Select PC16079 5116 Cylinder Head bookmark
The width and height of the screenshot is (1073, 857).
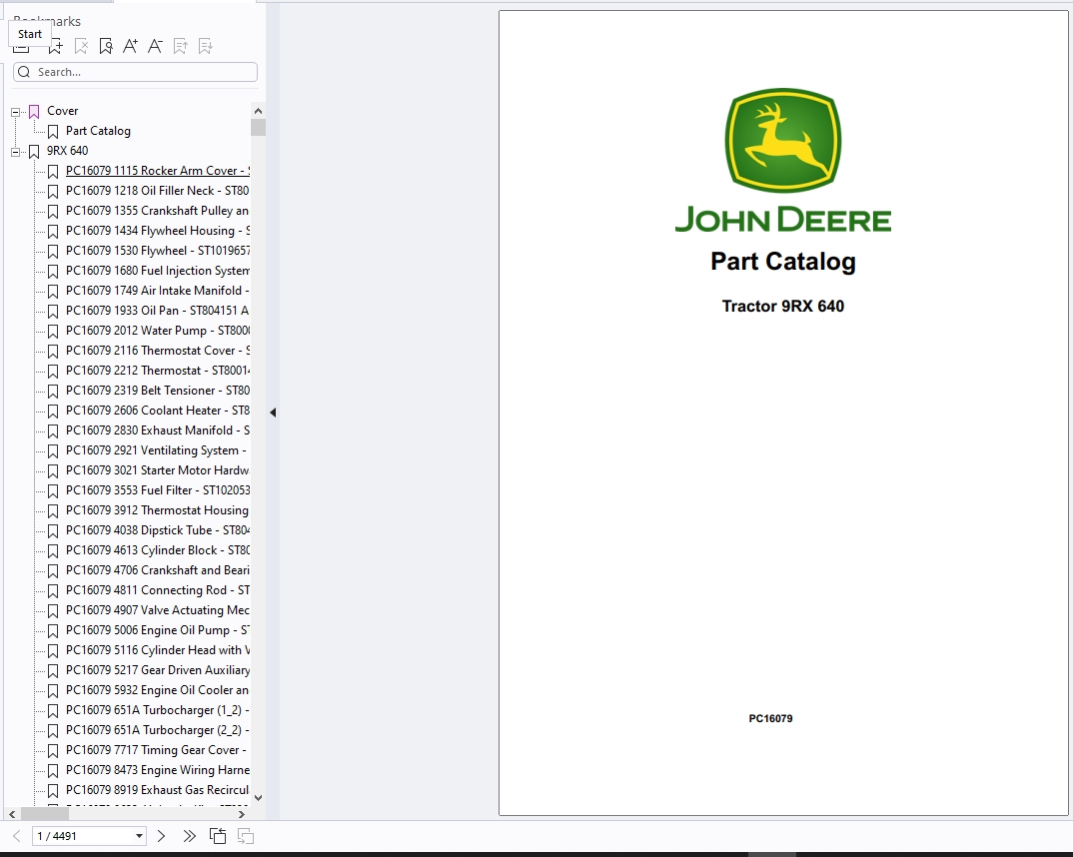point(158,650)
